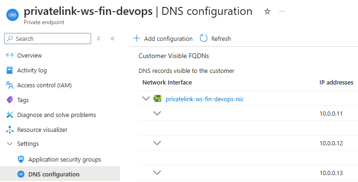Open Application security groups
This screenshot has width=358, height=182.
pyautogui.click(x=65, y=160)
